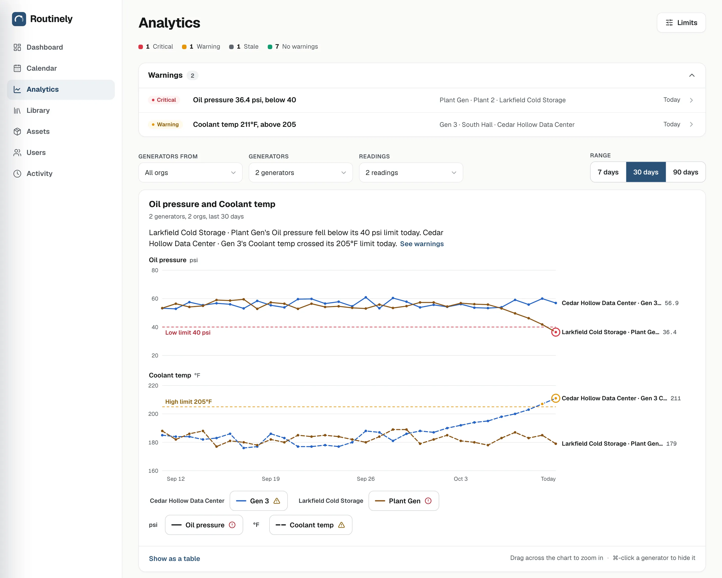This screenshot has width=722, height=578.
Task: Click the Activity clock icon in sidebar
Action: click(x=17, y=174)
